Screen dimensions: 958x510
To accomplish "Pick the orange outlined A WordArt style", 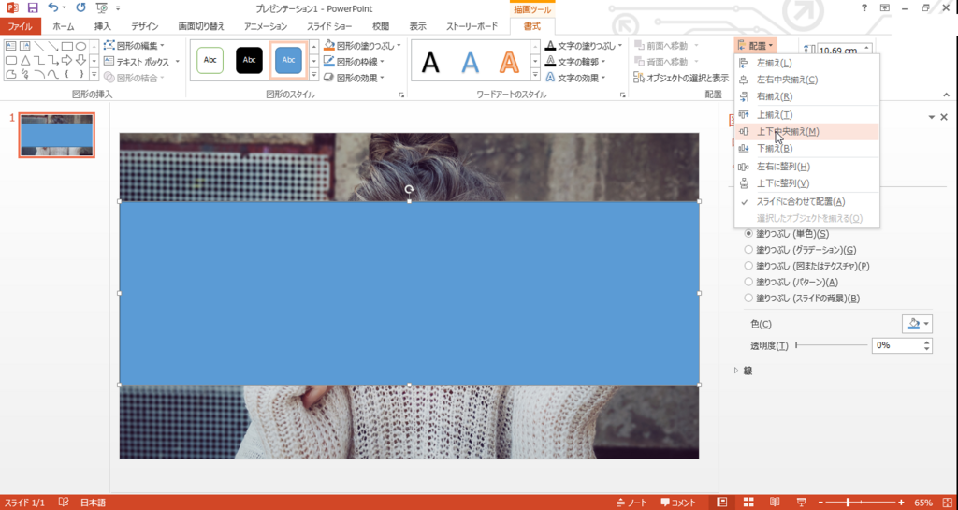I will pyautogui.click(x=509, y=62).
